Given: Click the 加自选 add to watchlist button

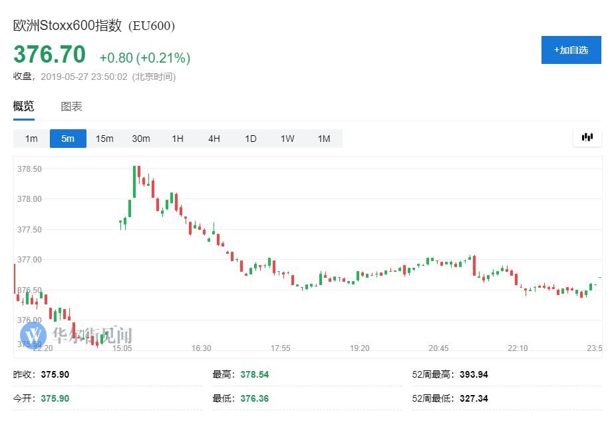Looking at the screenshot, I should (571, 50).
